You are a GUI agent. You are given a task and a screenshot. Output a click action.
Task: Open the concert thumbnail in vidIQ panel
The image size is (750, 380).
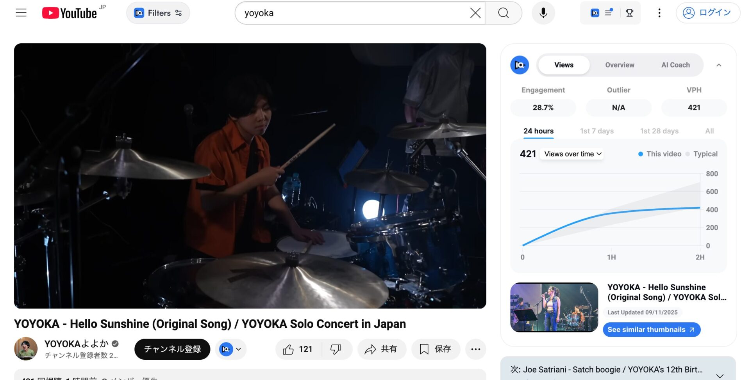coord(554,307)
